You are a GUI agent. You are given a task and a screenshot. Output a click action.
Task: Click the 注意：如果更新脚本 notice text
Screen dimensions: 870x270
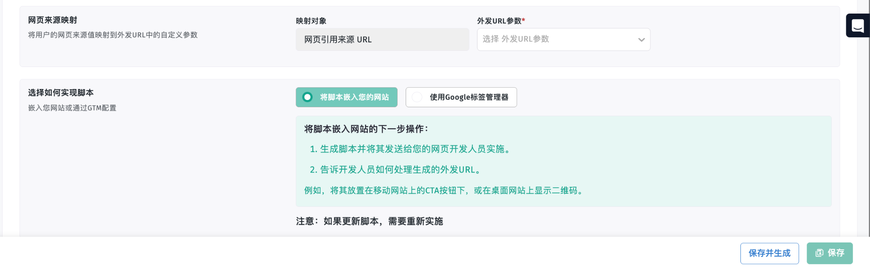pyautogui.click(x=369, y=221)
